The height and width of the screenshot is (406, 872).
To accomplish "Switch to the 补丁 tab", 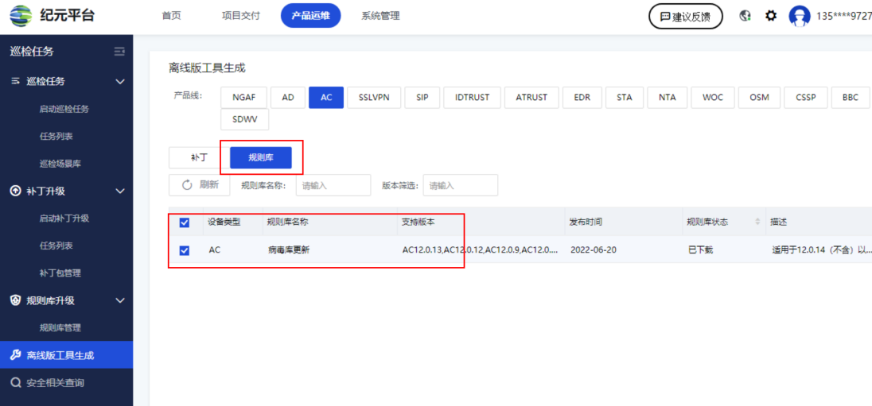I will coord(198,158).
